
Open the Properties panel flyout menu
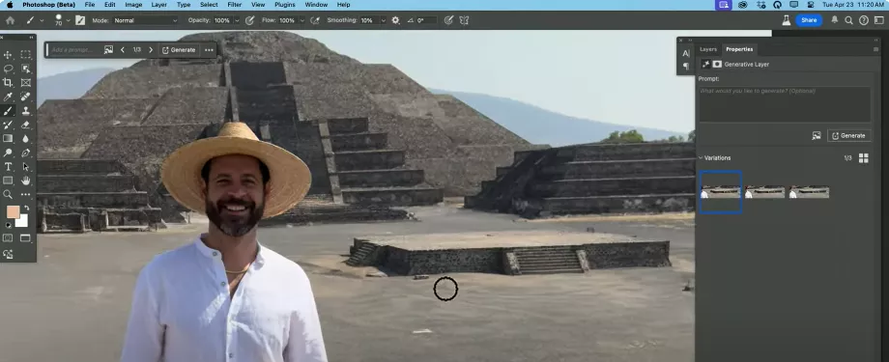(876, 49)
